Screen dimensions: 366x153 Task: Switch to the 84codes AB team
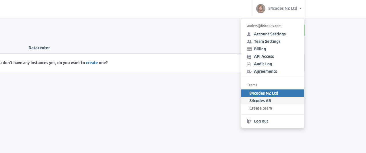point(260,101)
